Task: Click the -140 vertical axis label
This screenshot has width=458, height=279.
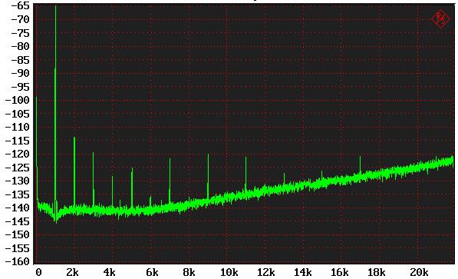Action: click(x=17, y=208)
